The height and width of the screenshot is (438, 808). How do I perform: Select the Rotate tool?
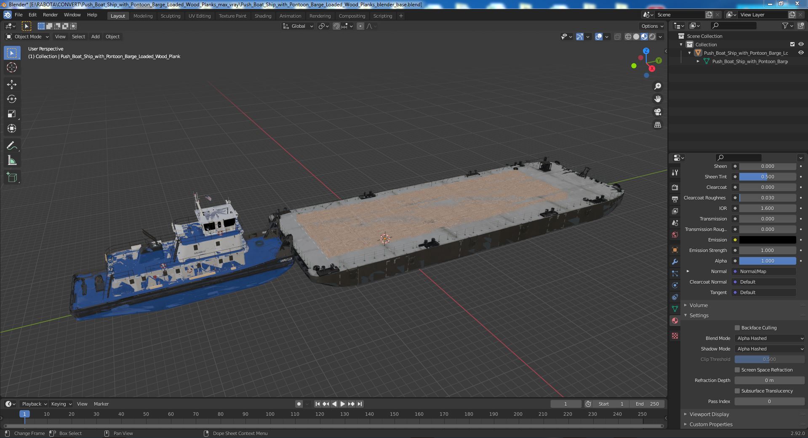[x=12, y=99]
